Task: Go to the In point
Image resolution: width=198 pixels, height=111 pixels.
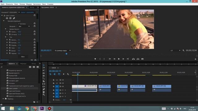Action: [110, 59]
